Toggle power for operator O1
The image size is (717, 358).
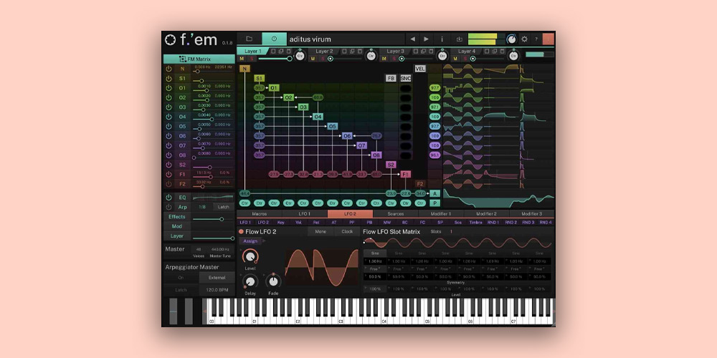(x=169, y=87)
